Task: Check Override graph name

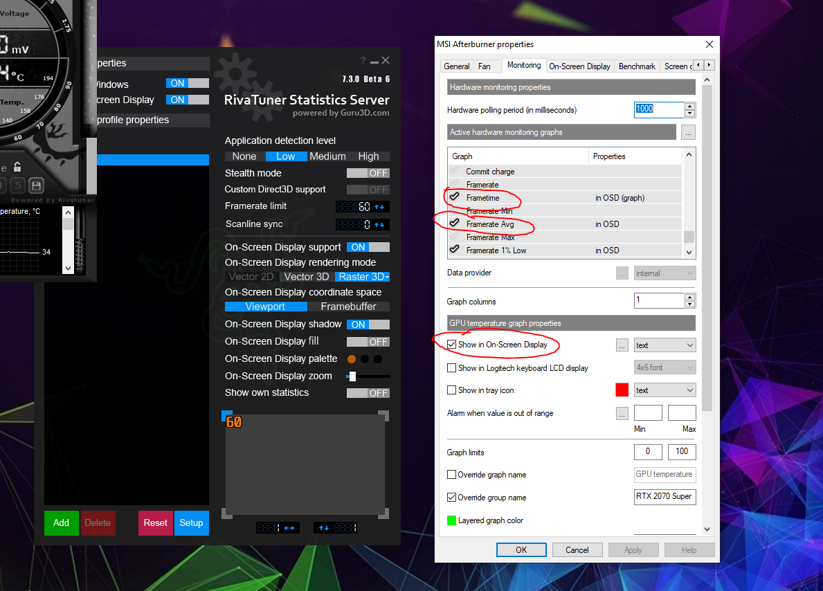Action: point(451,475)
